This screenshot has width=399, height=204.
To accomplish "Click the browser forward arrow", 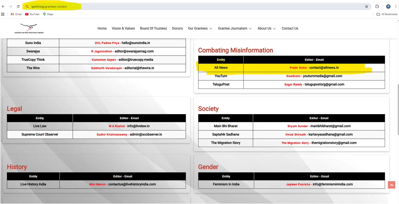I will [x=11, y=6].
